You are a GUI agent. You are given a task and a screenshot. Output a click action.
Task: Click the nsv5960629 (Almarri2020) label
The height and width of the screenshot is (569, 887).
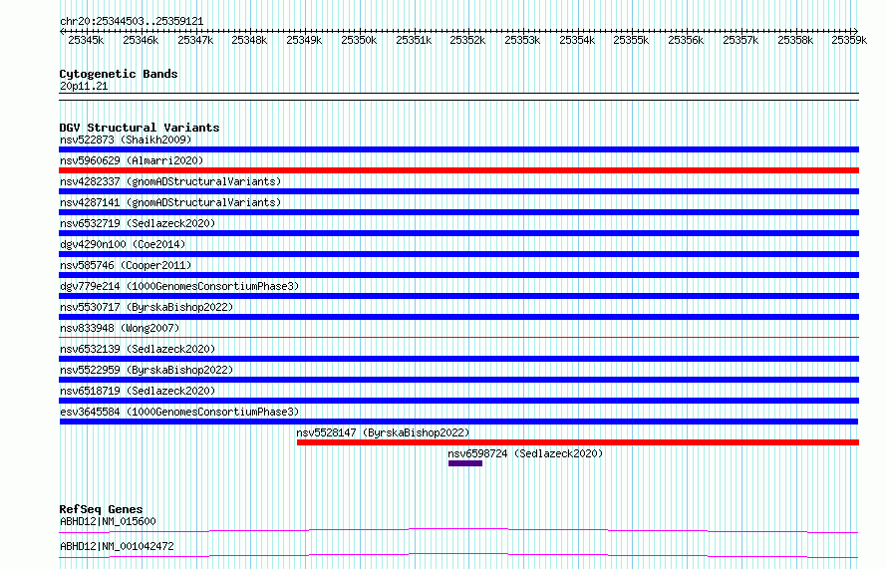pyautogui.click(x=132, y=160)
